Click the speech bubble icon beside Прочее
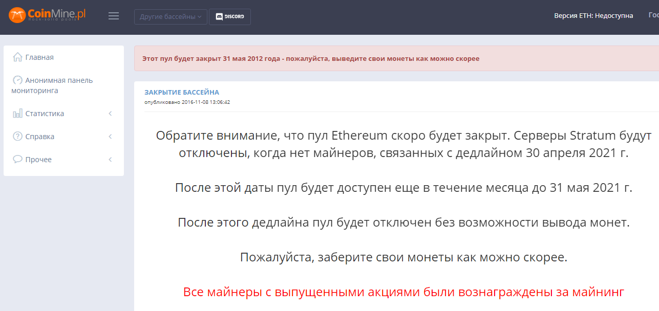 coord(17,160)
